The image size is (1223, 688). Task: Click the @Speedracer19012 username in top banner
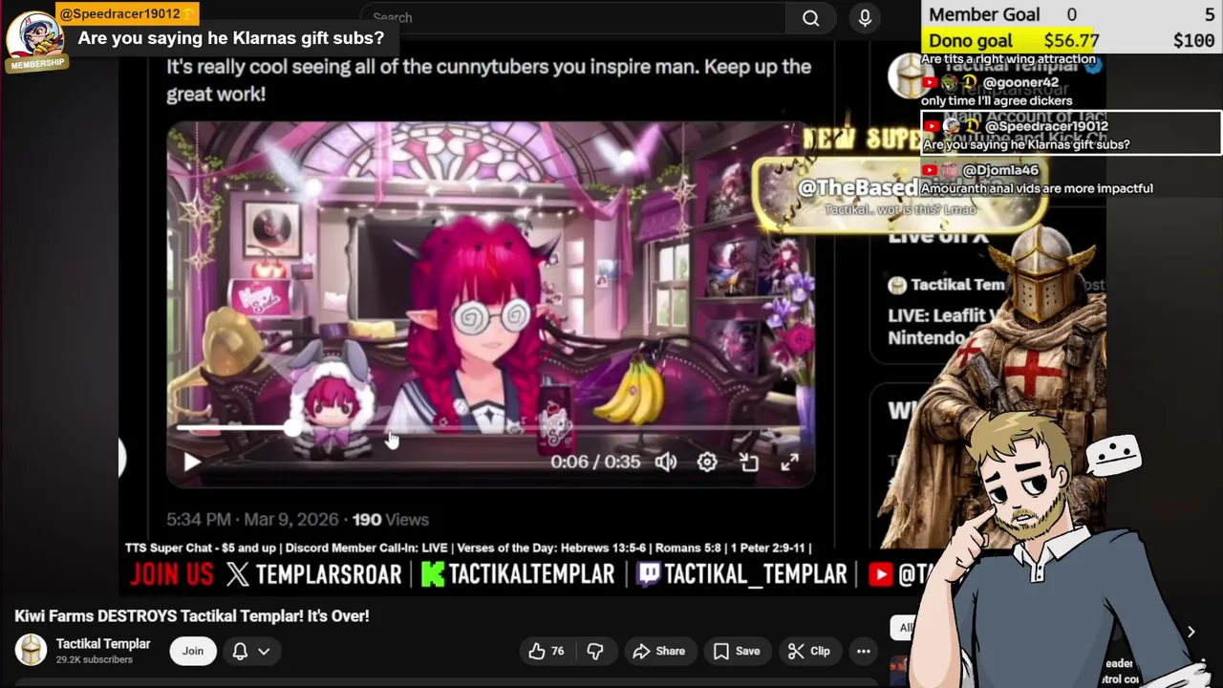[x=119, y=14]
